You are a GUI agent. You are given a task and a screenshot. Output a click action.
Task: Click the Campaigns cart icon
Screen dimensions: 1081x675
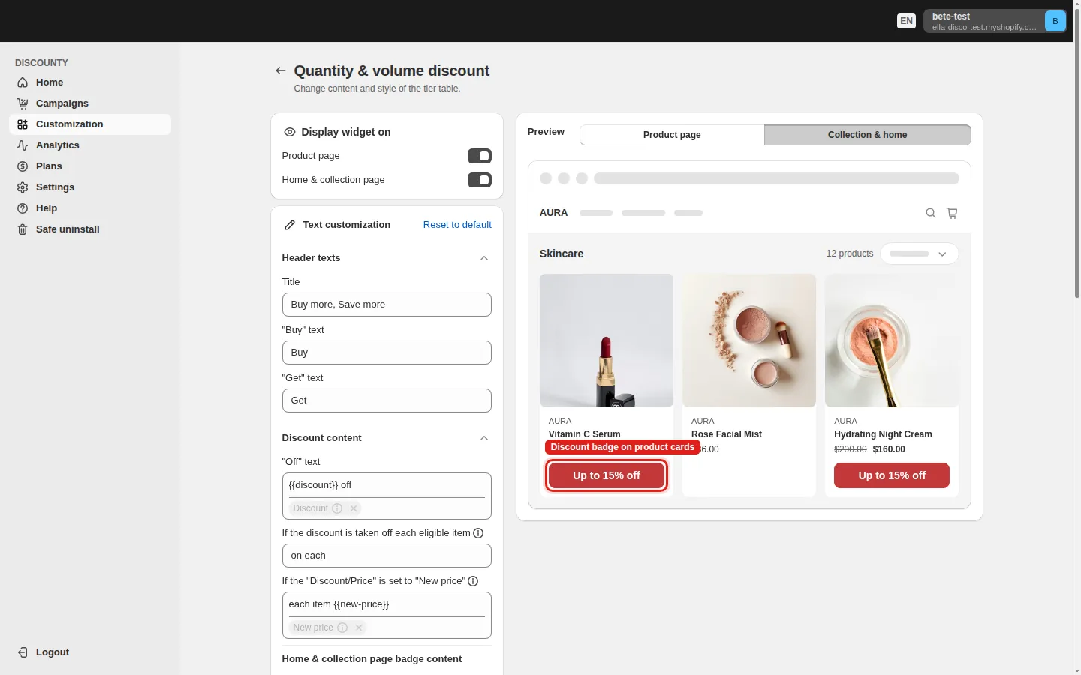click(23, 103)
